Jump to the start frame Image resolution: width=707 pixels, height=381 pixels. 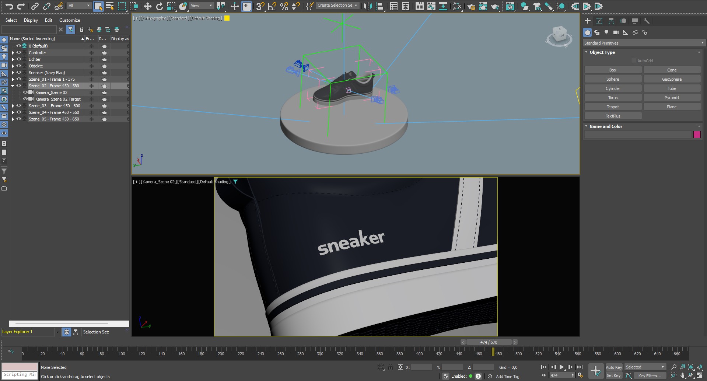pyautogui.click(x=543, y=367)
